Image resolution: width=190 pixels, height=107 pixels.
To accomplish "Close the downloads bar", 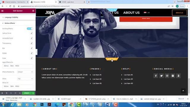I will (x=188, y=99).
